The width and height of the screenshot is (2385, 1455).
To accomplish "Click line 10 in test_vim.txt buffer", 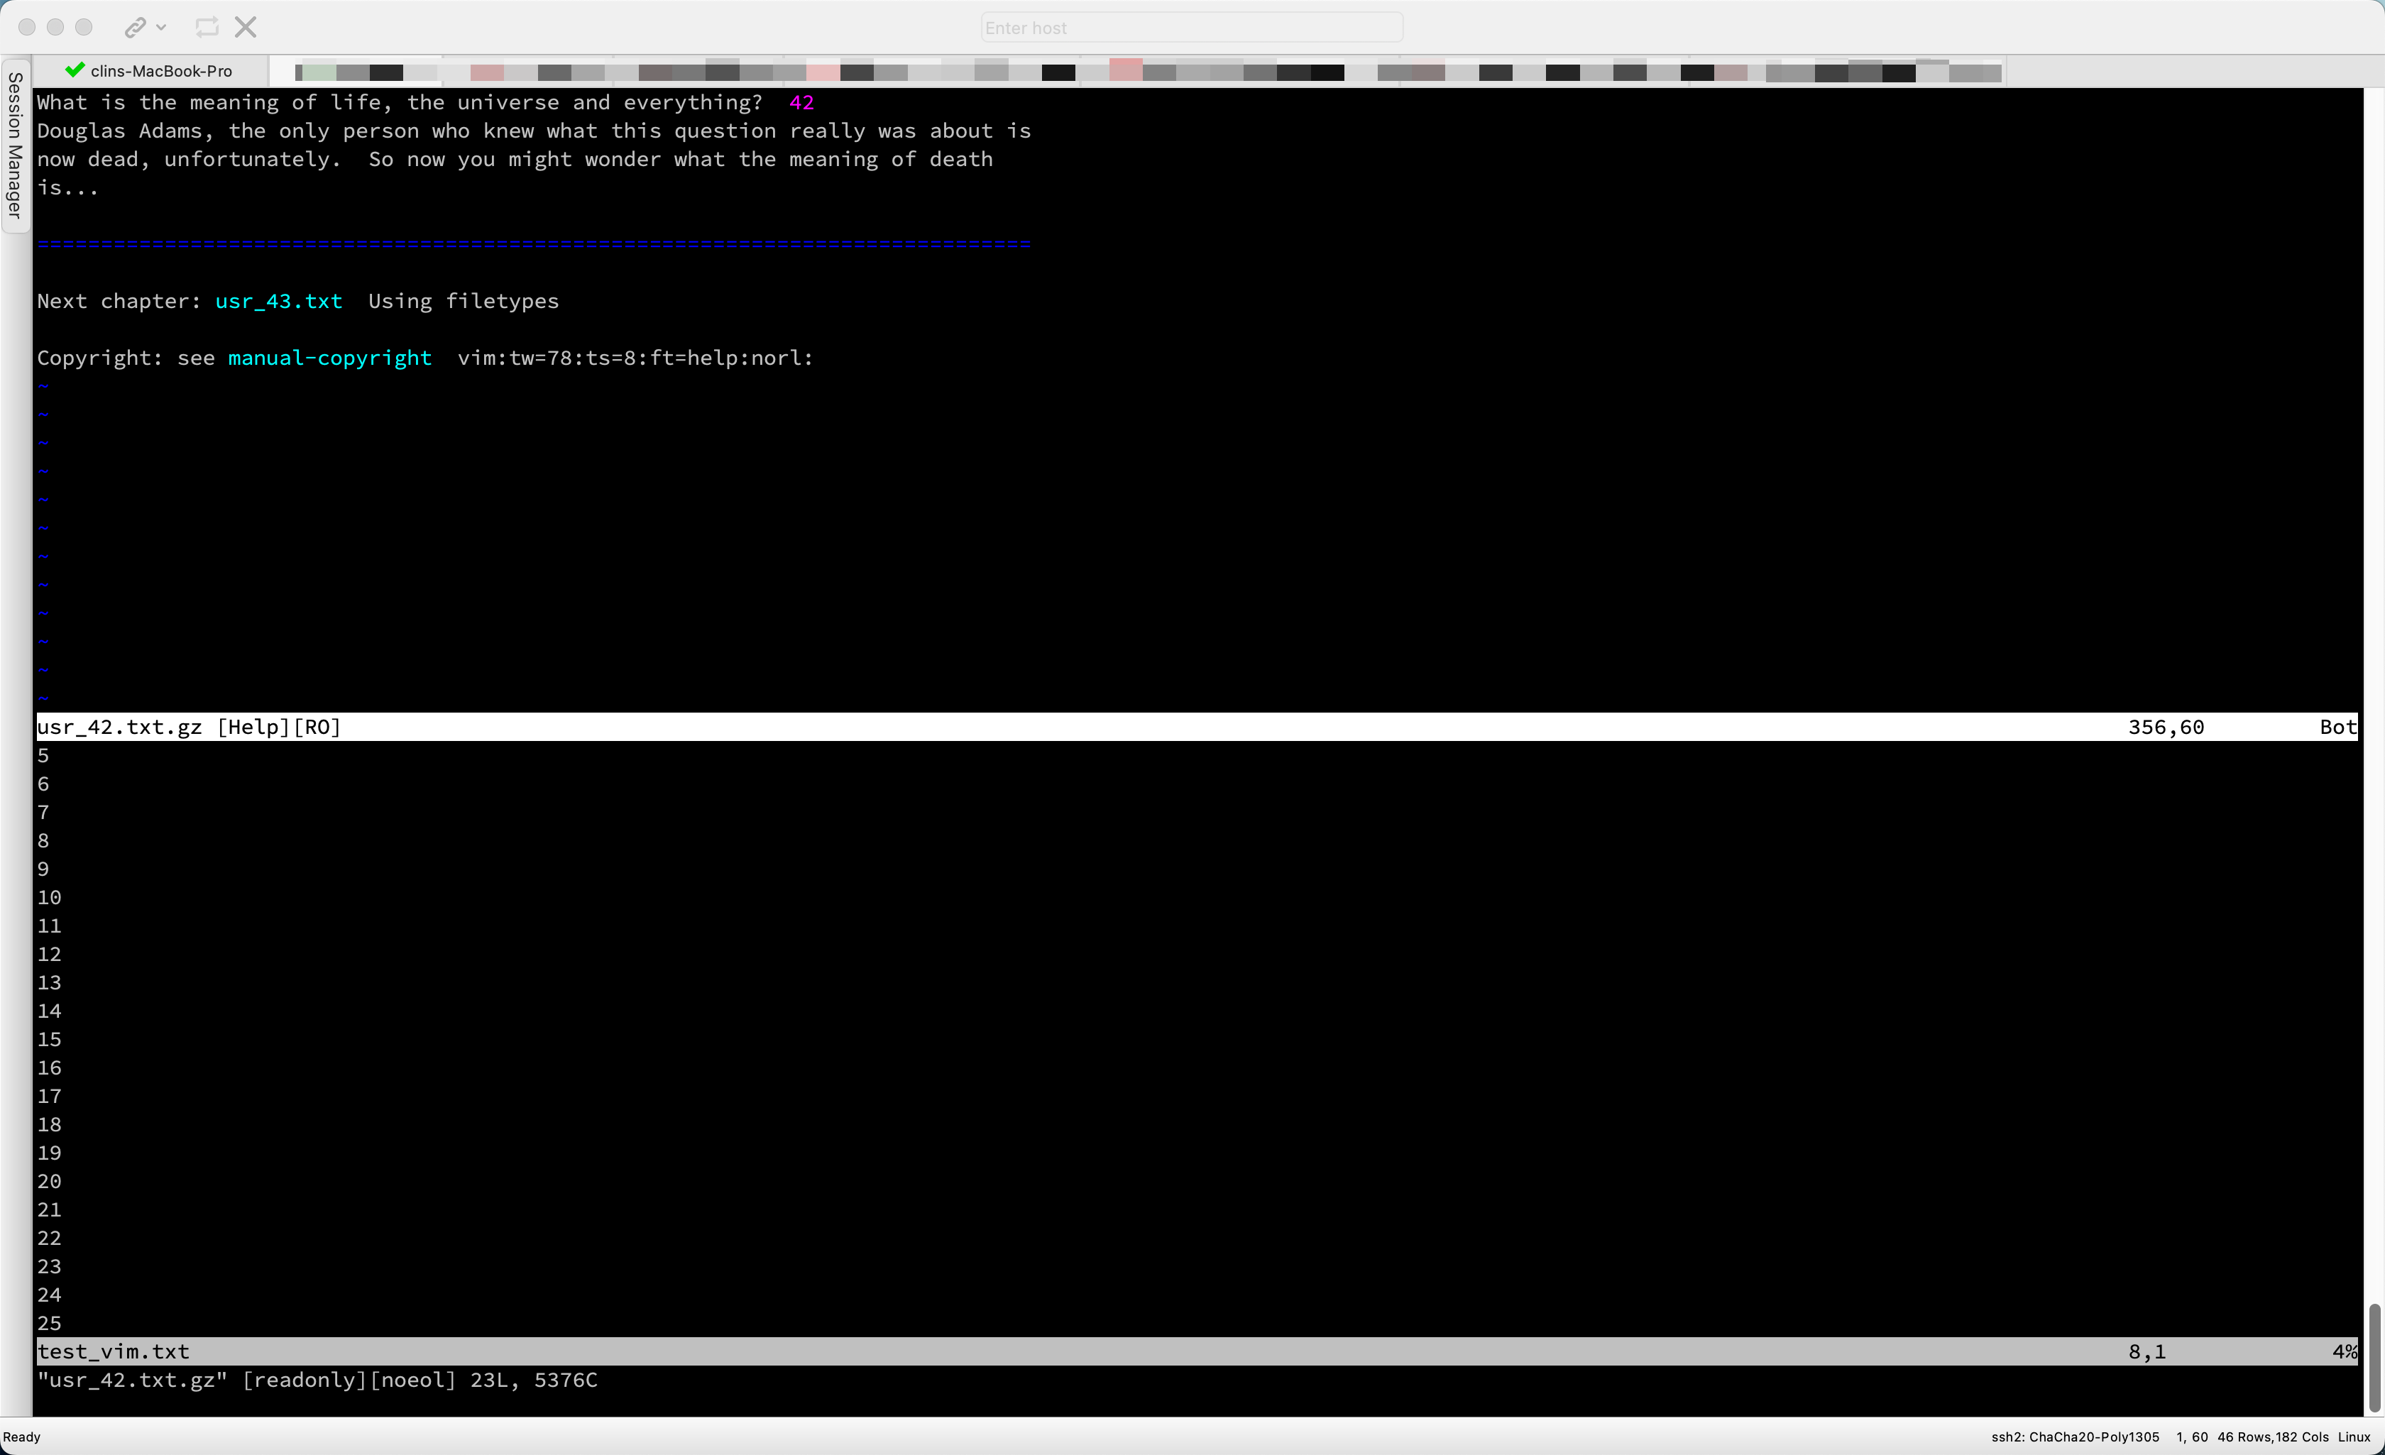I will point(50,897).
